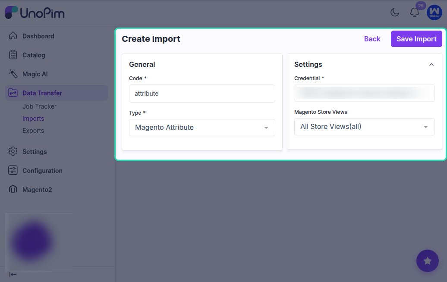
Task: Open Magic AI section
Action: coord(35,74)
